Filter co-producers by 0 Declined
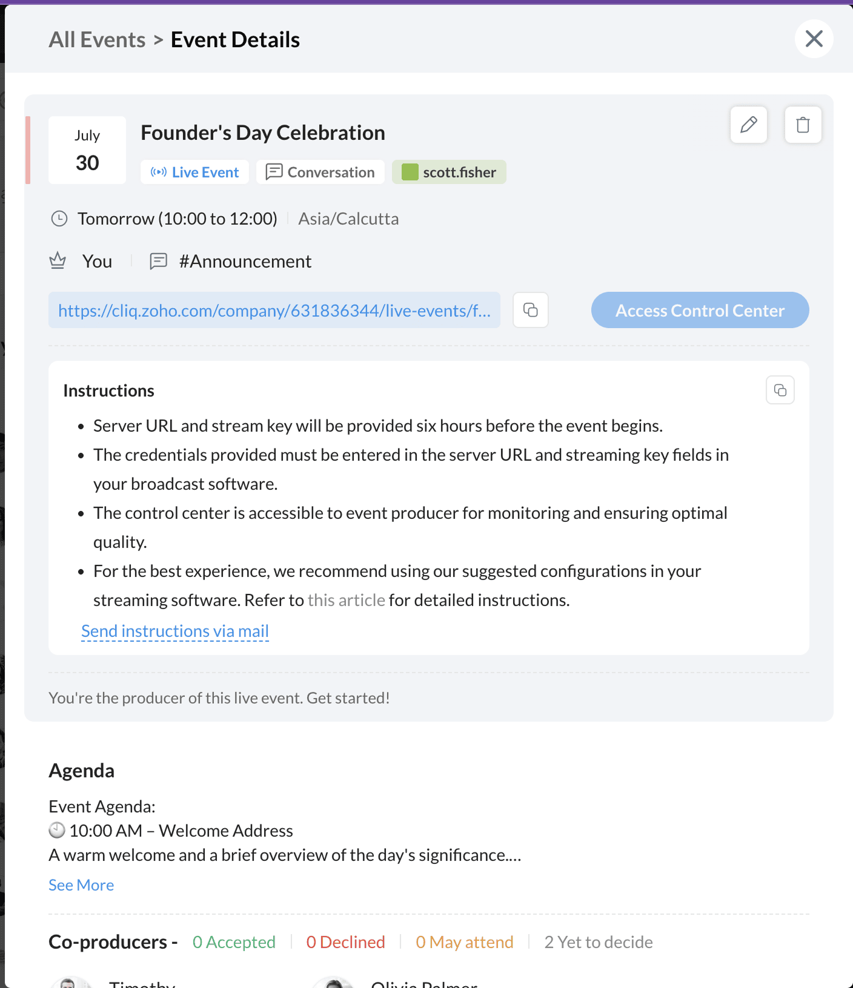Viewport: 853px width, 988px height. [x=345, y=942]
